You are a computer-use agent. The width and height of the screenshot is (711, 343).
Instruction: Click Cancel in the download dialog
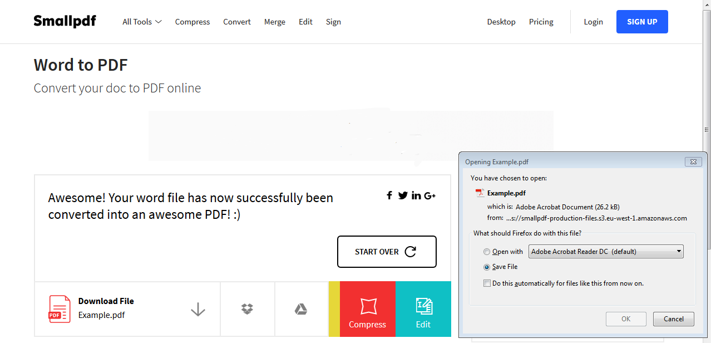pyautogui.click(x=673, y=319)
